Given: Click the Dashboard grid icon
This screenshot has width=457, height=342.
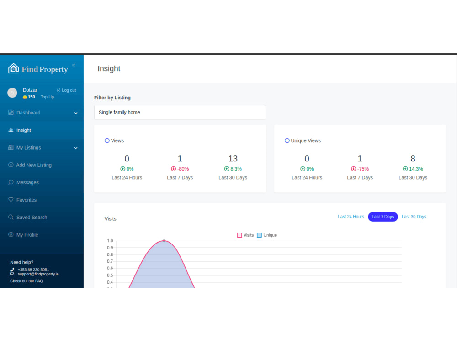Looking at the screenshot, I should pyautogui.click(x=11, y=113).
